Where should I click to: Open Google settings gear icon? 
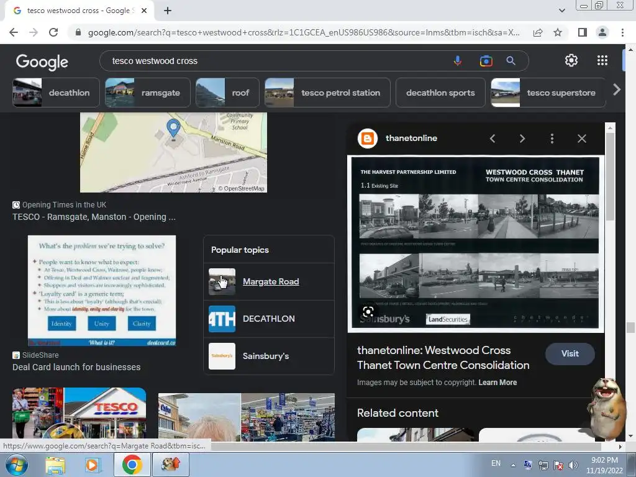(571, 60)
